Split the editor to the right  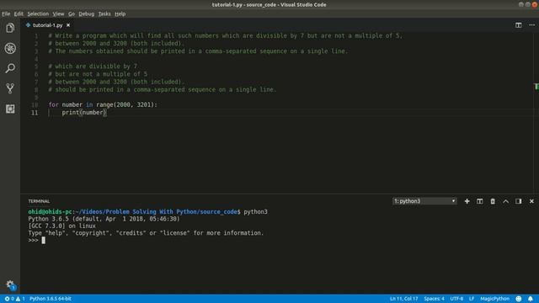[x=519, y=25]
